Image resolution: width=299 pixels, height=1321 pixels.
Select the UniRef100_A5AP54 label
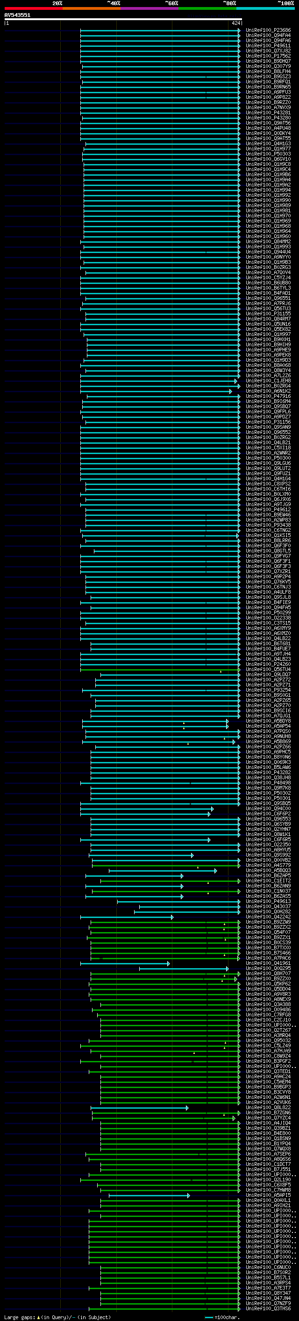268,726
